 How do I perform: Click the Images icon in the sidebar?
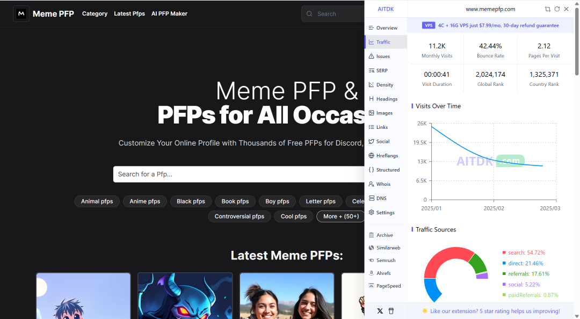tap(372, 113)
